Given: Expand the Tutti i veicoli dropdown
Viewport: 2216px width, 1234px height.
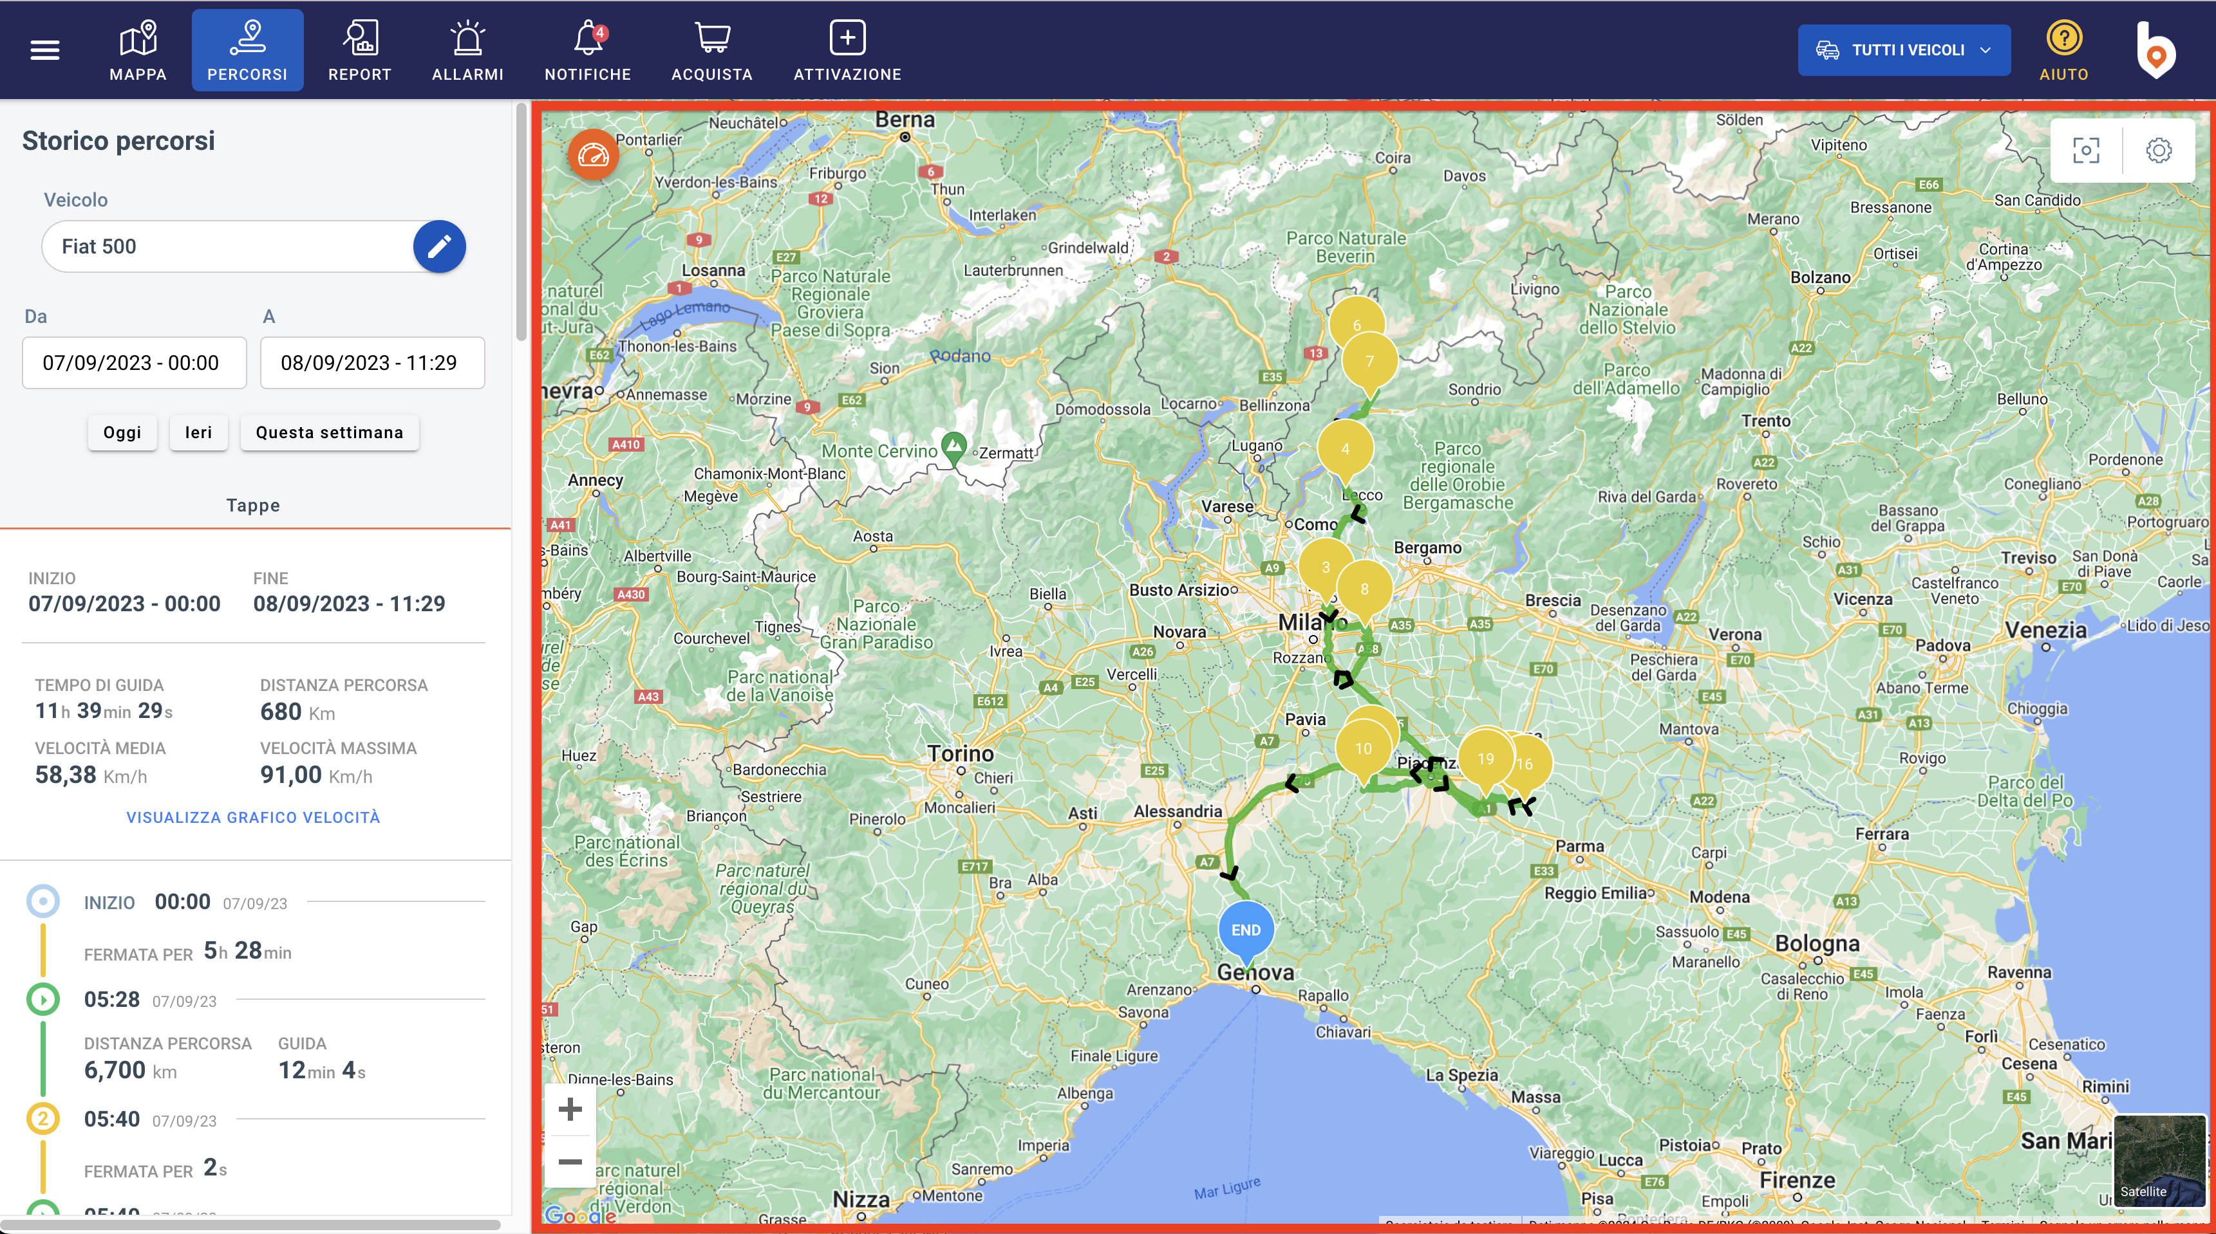Looking at the screenshot, I should [x=1903, y=50].
